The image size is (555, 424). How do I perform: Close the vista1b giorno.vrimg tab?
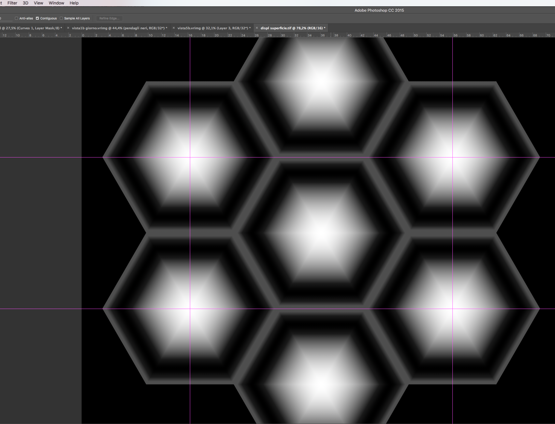[x=68, y=28]
